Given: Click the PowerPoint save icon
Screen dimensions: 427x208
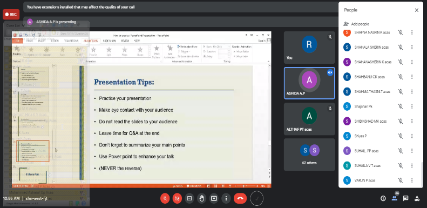Looking at the screenshot, I should 21,35.
